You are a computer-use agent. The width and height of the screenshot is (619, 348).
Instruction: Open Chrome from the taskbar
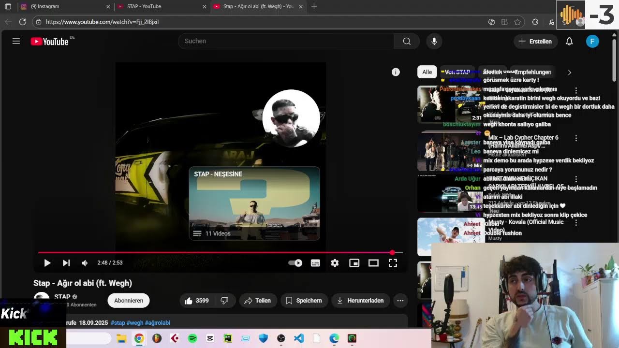[x=139, y=338]
